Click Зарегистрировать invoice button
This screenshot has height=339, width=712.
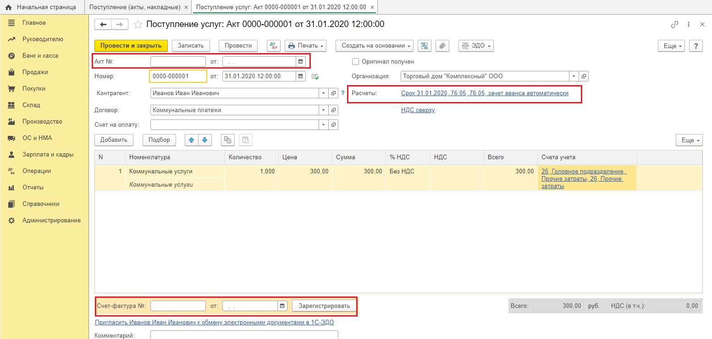pyautogui.click(x=324, y=306)
